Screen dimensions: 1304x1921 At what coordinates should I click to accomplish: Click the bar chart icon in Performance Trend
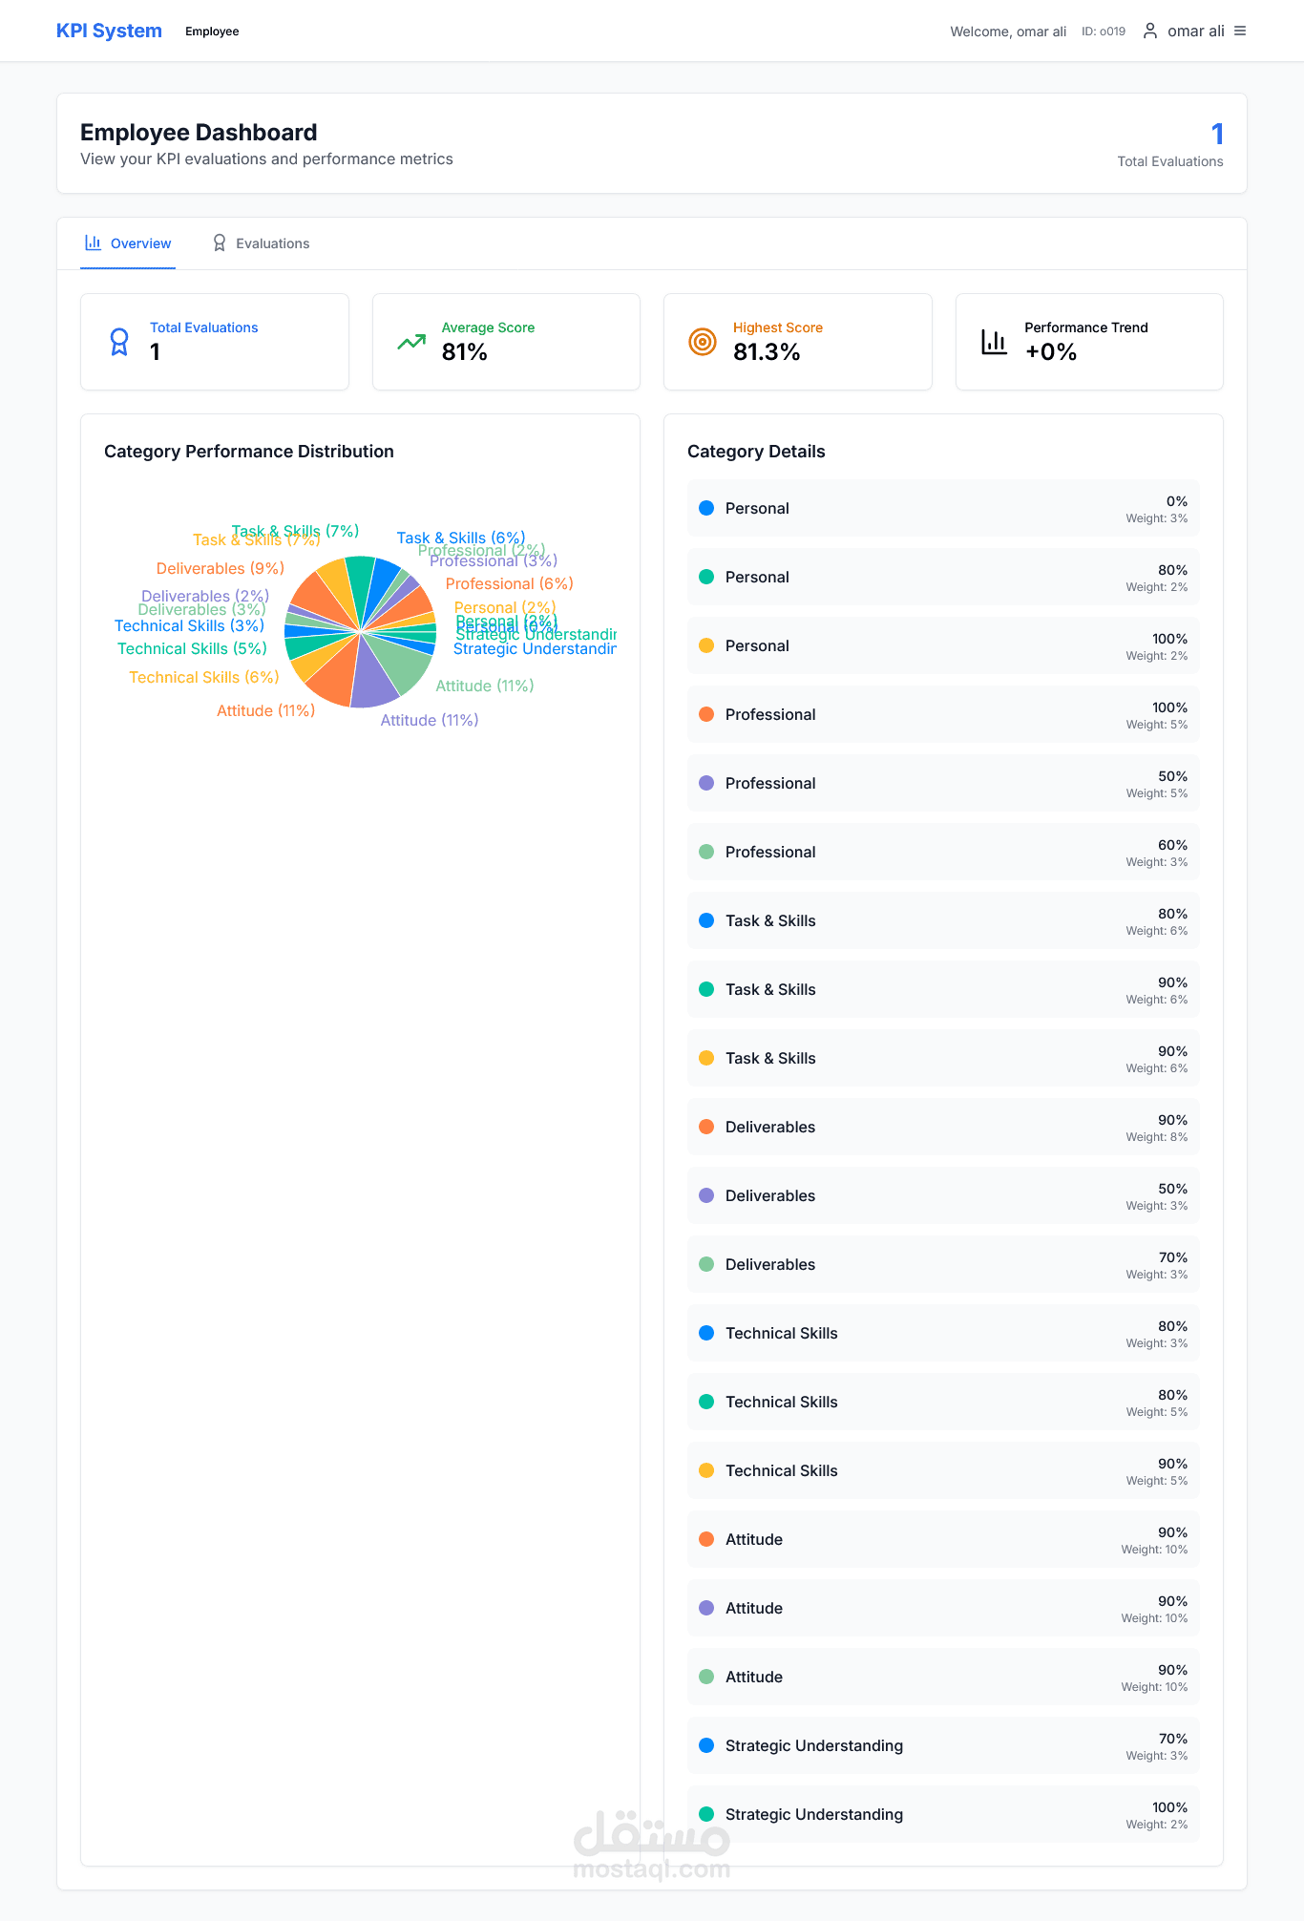pos(994,342)
